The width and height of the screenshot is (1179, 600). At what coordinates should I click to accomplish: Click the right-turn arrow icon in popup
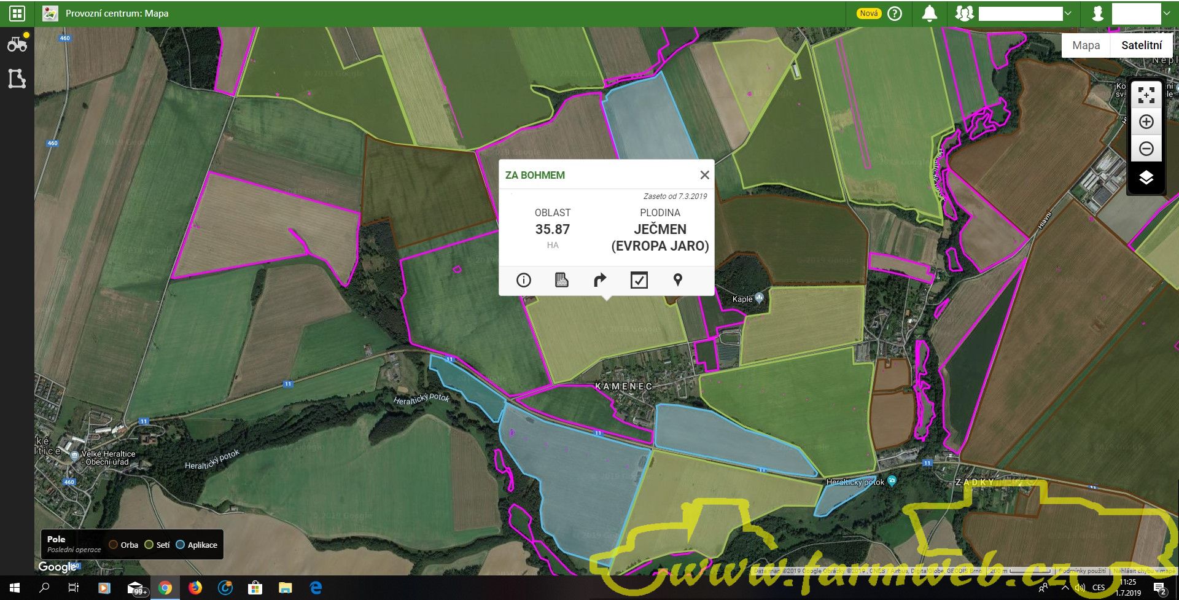coord(600,280)
